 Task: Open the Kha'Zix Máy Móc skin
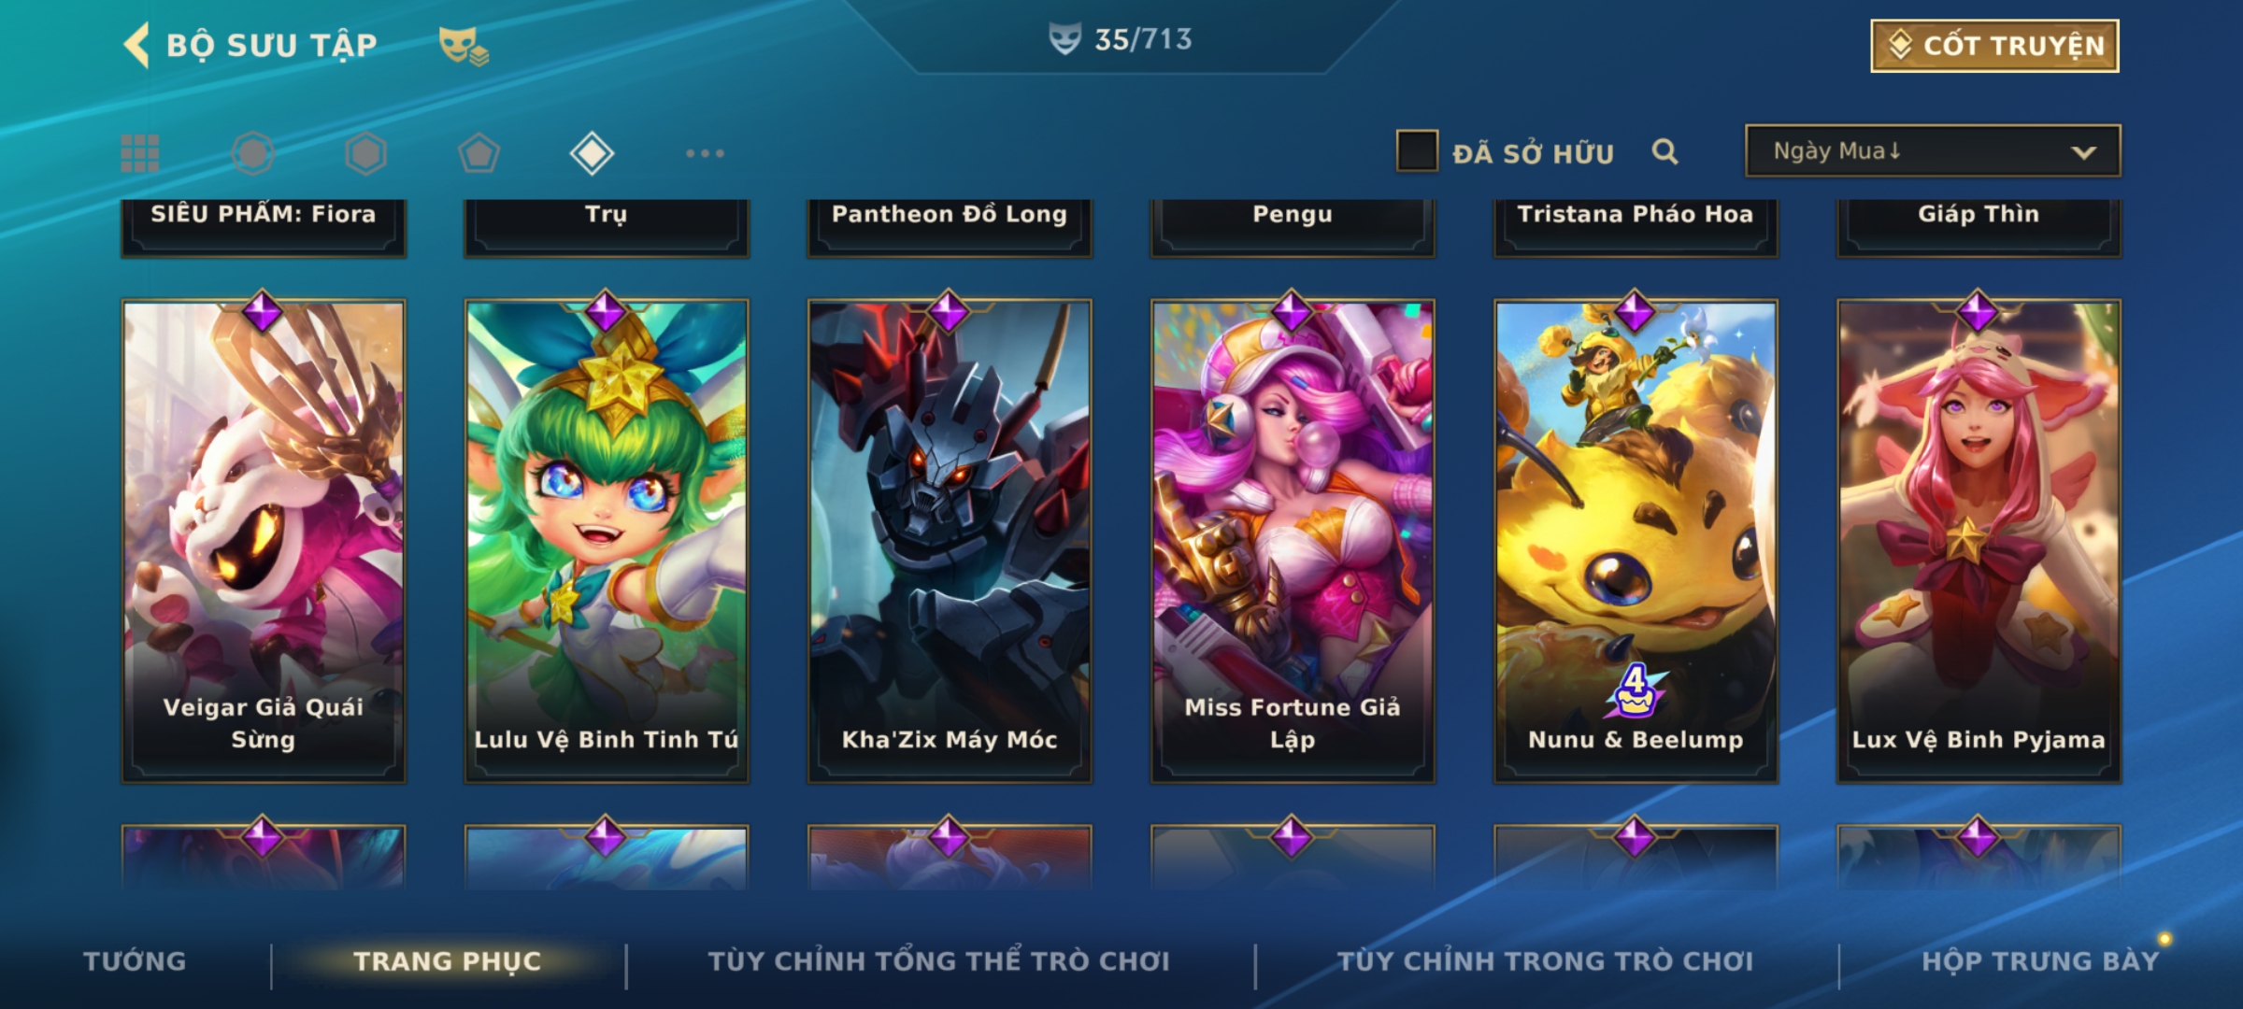[x=950, y=540]
